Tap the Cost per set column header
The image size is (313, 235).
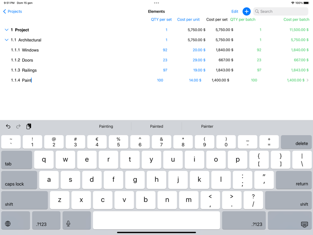pyautogui.click(x=217, y=19)
